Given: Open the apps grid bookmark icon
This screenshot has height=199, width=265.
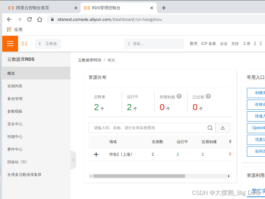Looking at the screenshot, I should pos(9,30).
